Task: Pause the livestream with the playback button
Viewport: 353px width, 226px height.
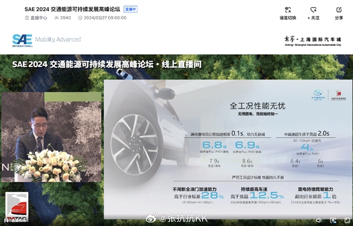Action: pos(6,220)
